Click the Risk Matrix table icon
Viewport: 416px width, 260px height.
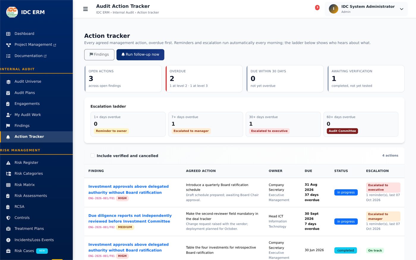8,185
